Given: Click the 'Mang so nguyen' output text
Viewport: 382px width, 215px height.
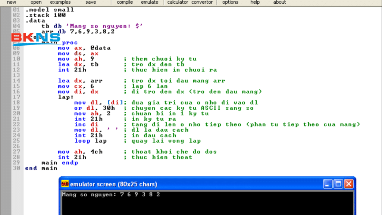Looking at the screenshot, I should pos(89,194).
